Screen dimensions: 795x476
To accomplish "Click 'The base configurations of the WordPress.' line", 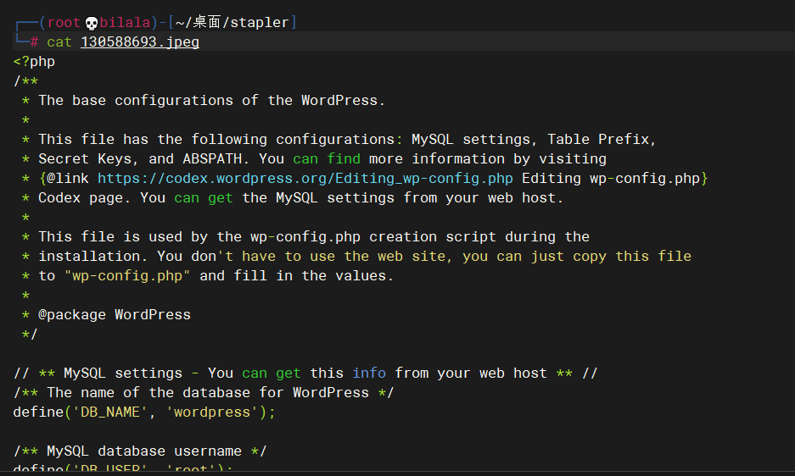I will [x=212, y=100].
